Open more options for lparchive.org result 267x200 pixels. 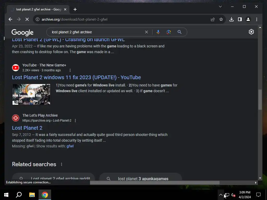tap(75, 120)
